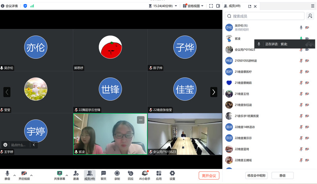Click the 修改会中昵称 button
This screenshot has width=317, height=184.
tap(257, 175)
